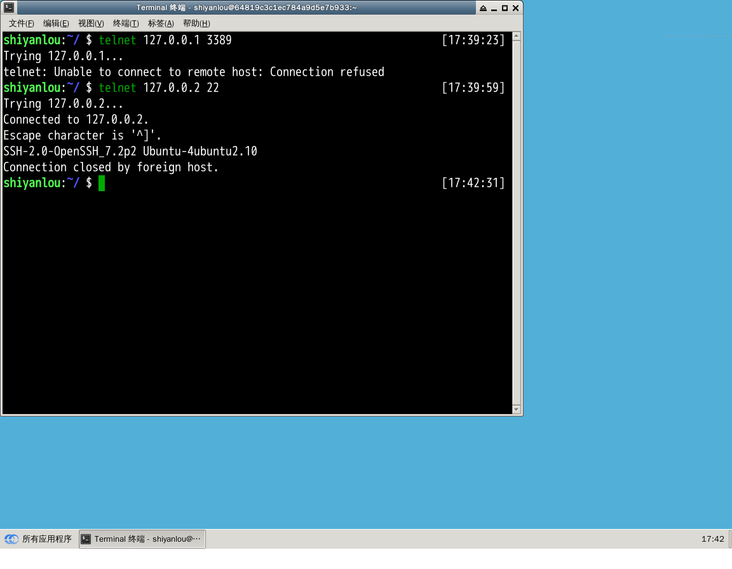The width and height of the screenshot is (732, 569).
Task: Click the 'Trying 127.0.0.2...' line
Action: (x=63, y=104)
